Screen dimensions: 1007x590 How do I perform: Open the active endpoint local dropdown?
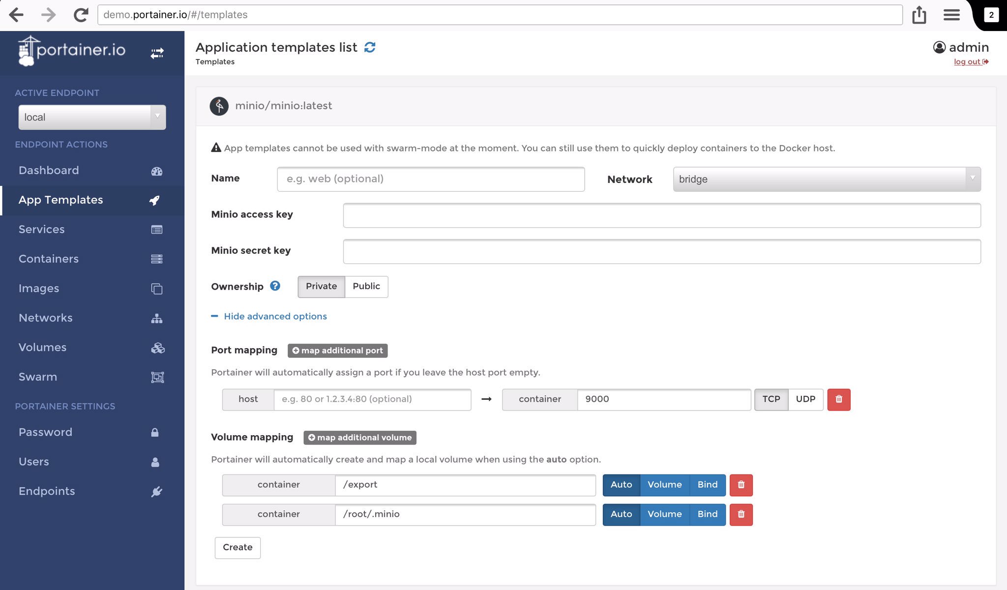click(x=92, y=117)
